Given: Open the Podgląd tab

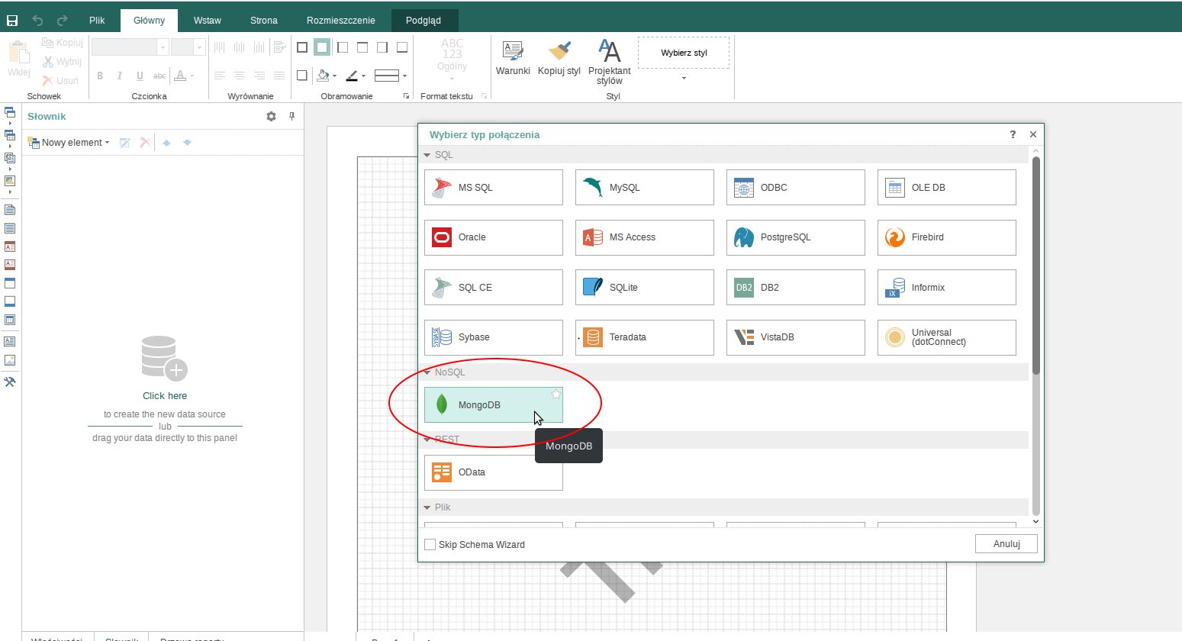Looking at the screenshot, I should tap(426, 21).
